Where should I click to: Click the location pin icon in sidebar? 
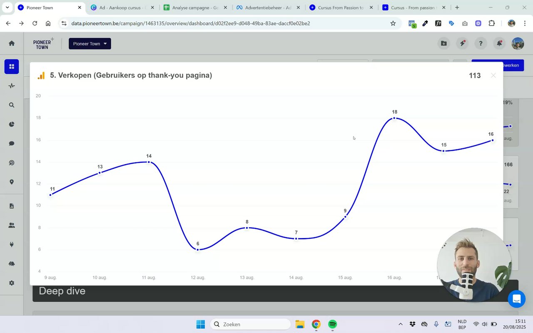coord(12,182)
